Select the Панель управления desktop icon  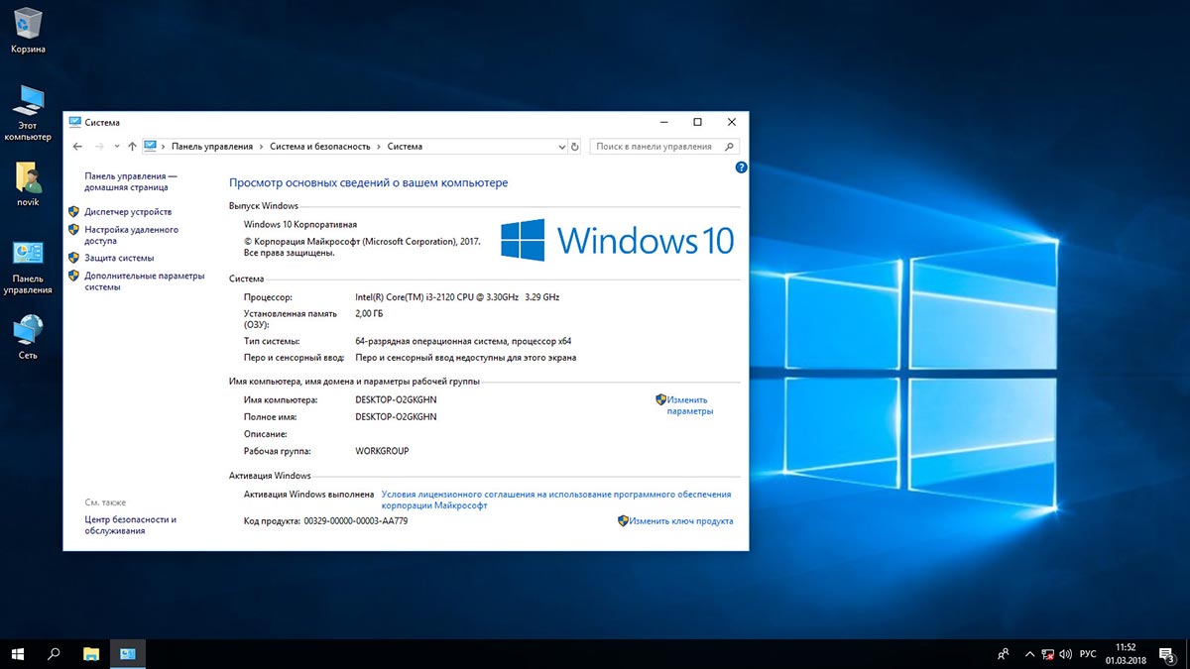(28, 267)
